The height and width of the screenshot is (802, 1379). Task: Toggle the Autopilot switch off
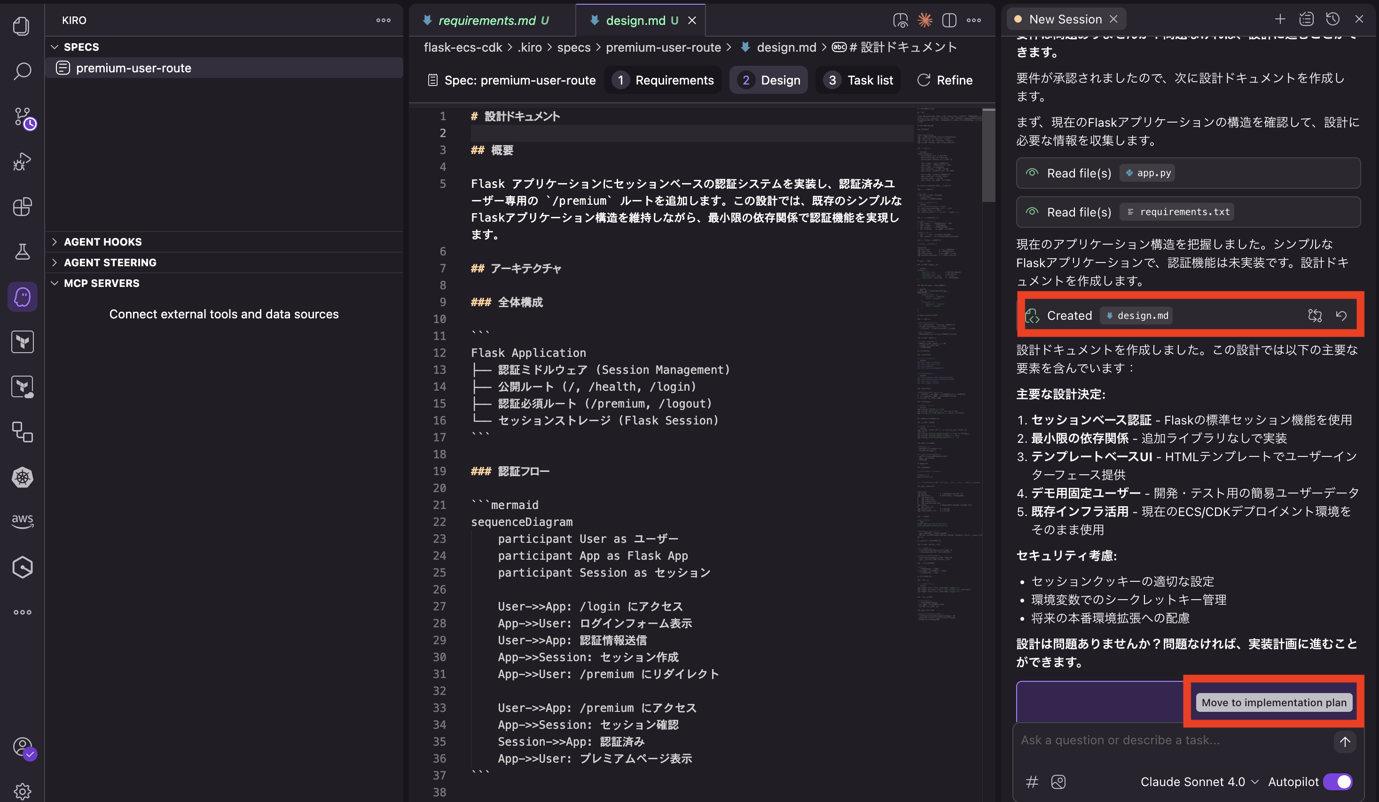click(x=1337, y=781)
